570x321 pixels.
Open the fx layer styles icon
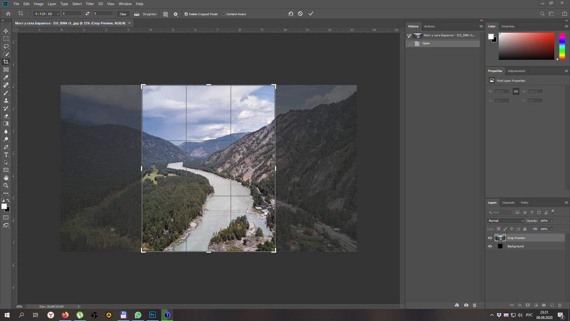(x=519, y=305)
